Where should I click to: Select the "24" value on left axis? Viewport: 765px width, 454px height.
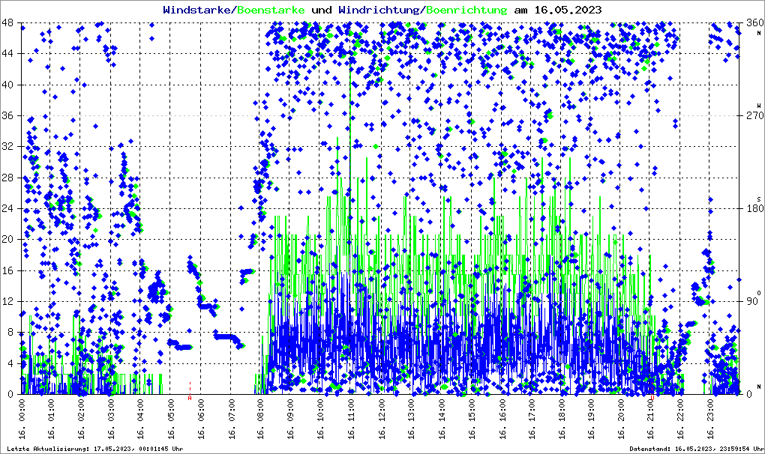click(9, 209)
